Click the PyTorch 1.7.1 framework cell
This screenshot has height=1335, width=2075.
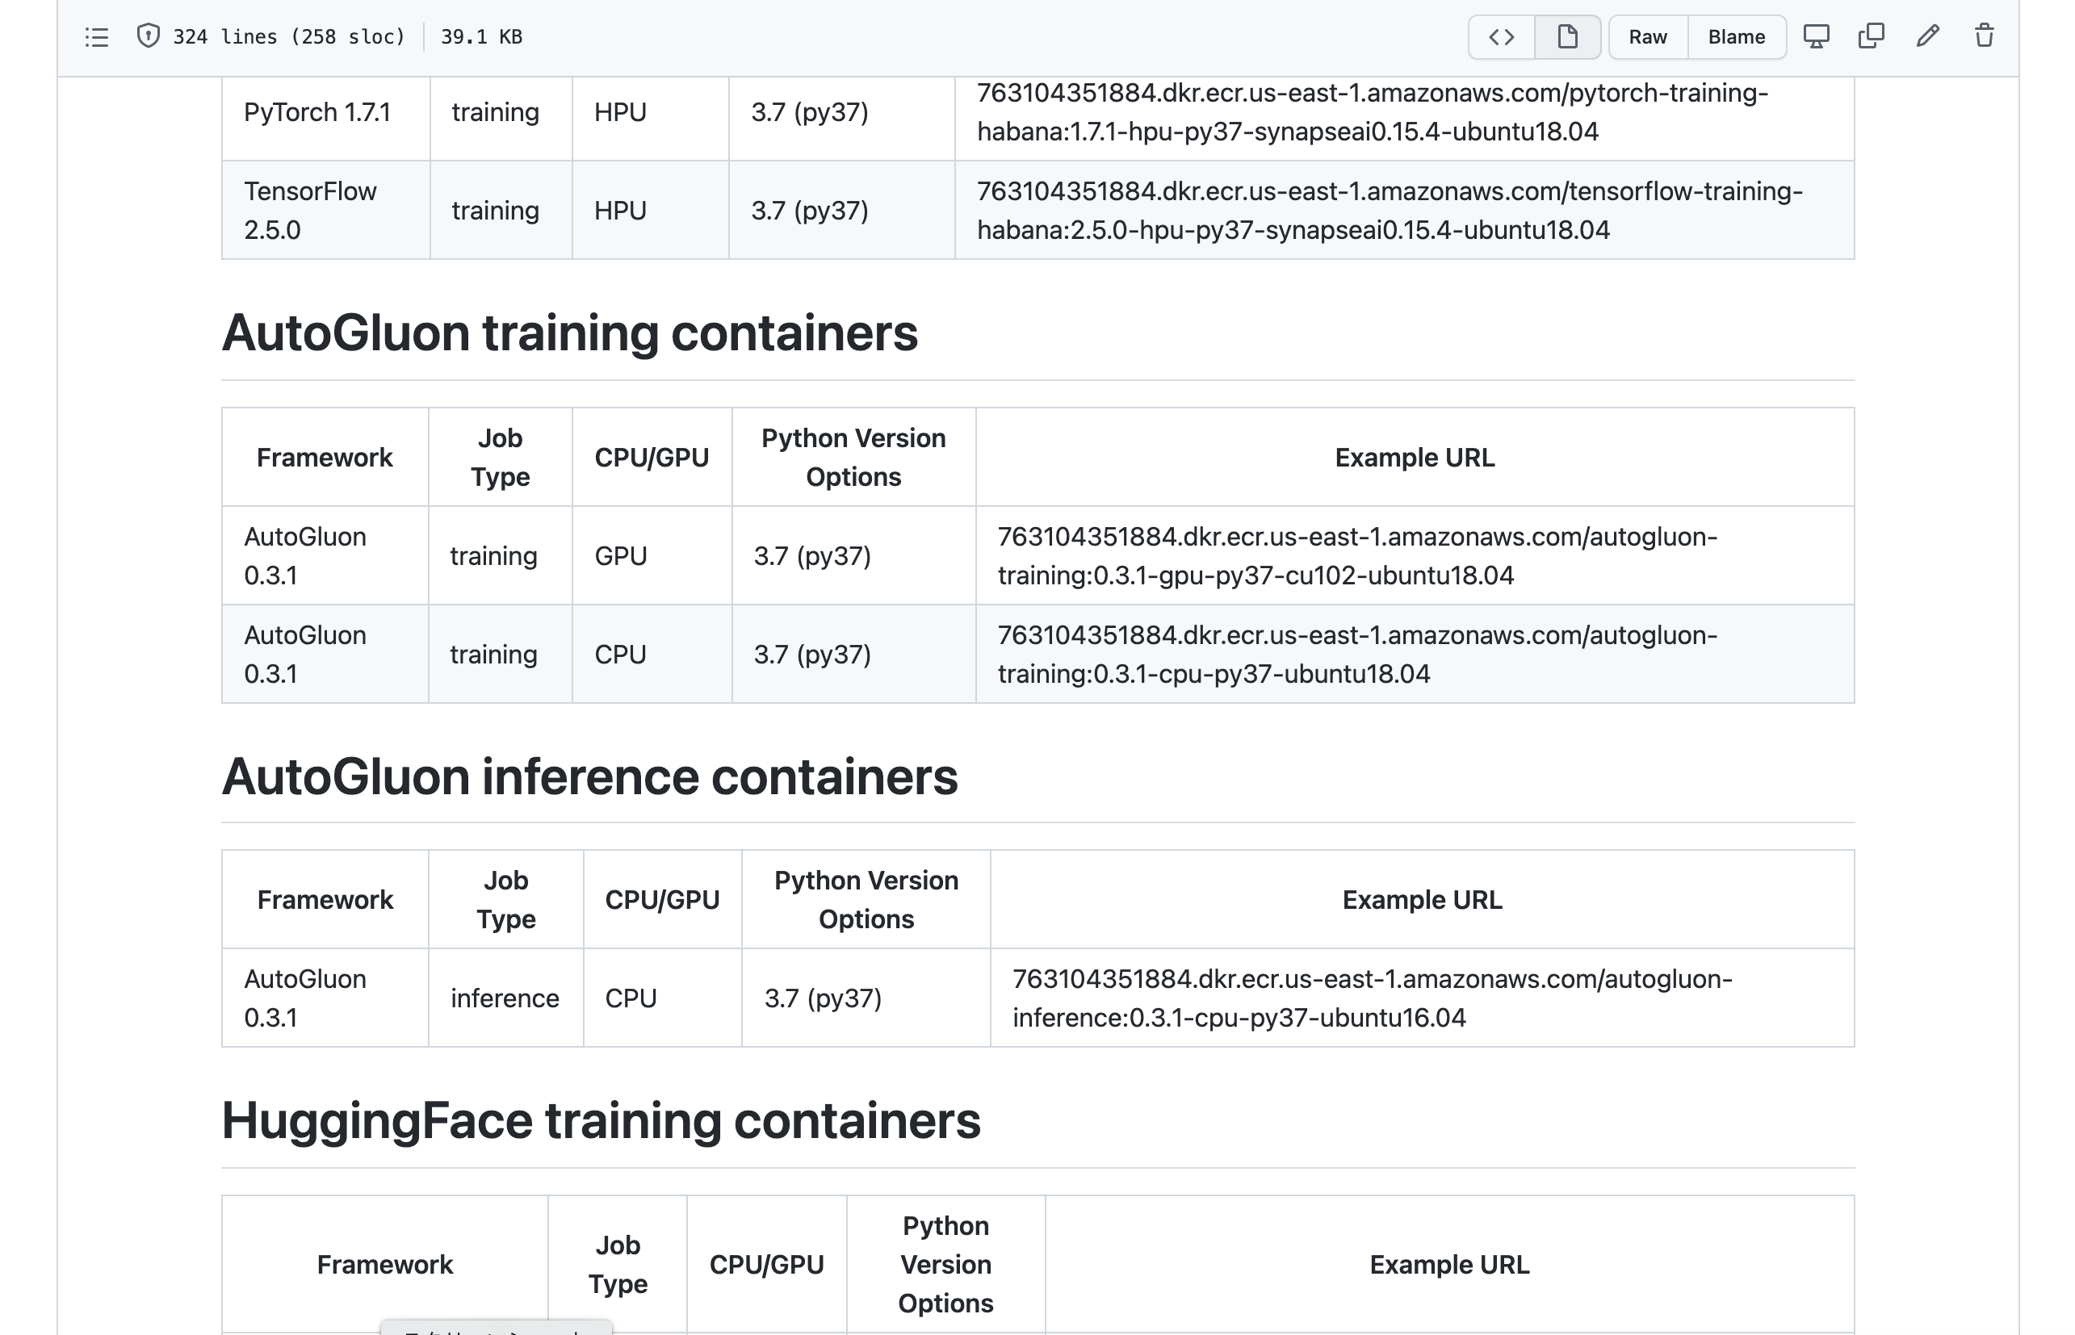tap(317, 113)
